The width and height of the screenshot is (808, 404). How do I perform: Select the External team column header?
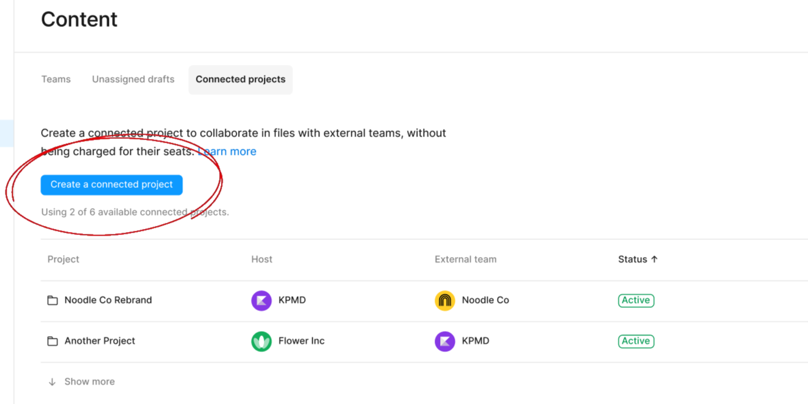466,259
